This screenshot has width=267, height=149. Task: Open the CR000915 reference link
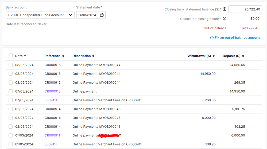[x=52, y=91]
